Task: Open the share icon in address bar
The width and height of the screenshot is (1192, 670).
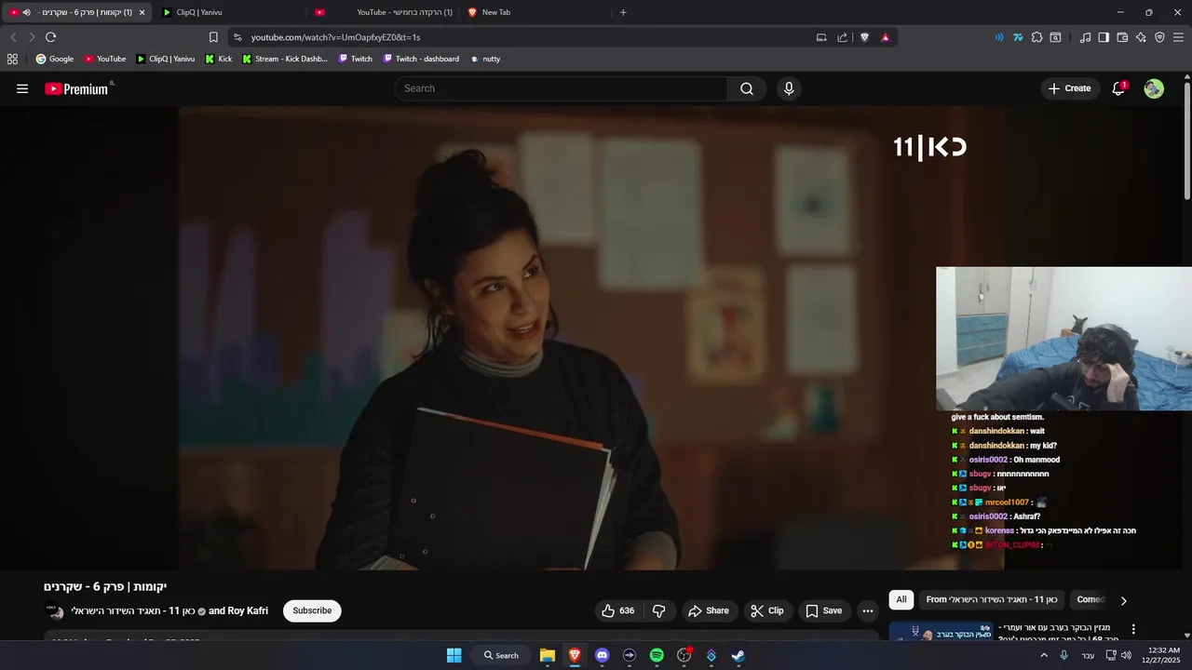Action: 843,37
